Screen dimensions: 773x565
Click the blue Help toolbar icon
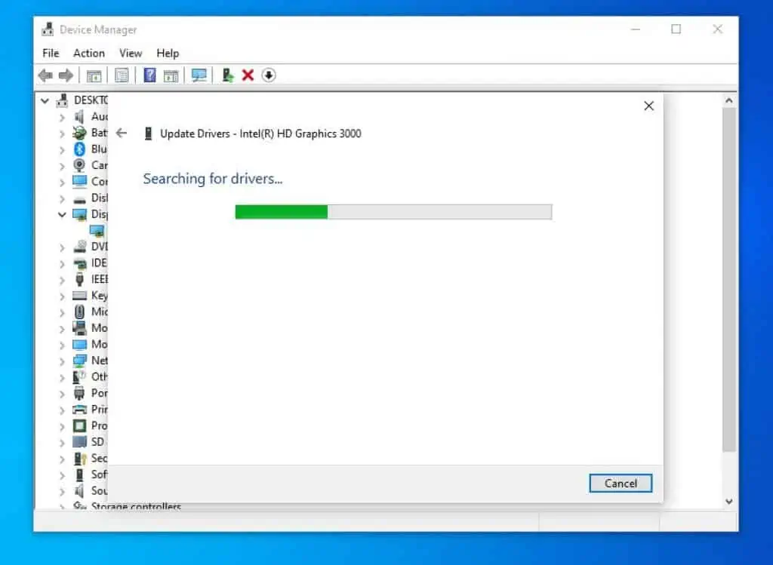[149, 75]
